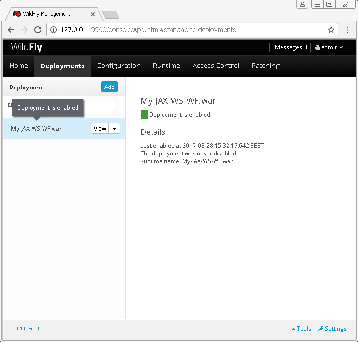The width and height of the screenshot is (358, 342).
Task: Open the Access Control tab
Action: 216,66
